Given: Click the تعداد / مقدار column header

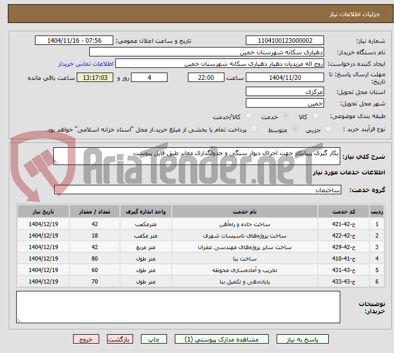Looking at the screenshot, I should click(95, 211).
